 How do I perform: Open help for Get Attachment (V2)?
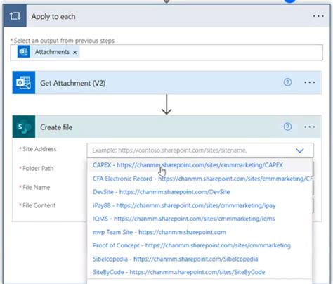[287, 82]
